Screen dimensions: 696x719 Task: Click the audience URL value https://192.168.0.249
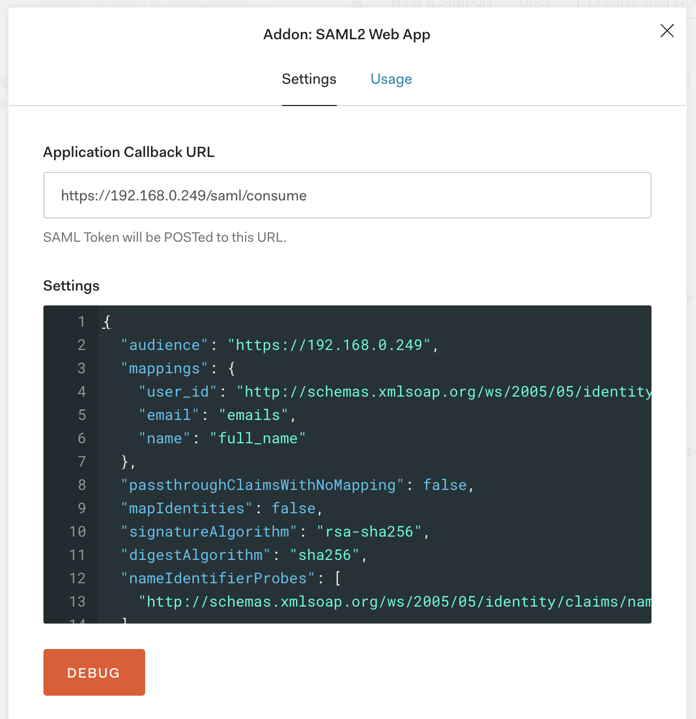point(329,345)
